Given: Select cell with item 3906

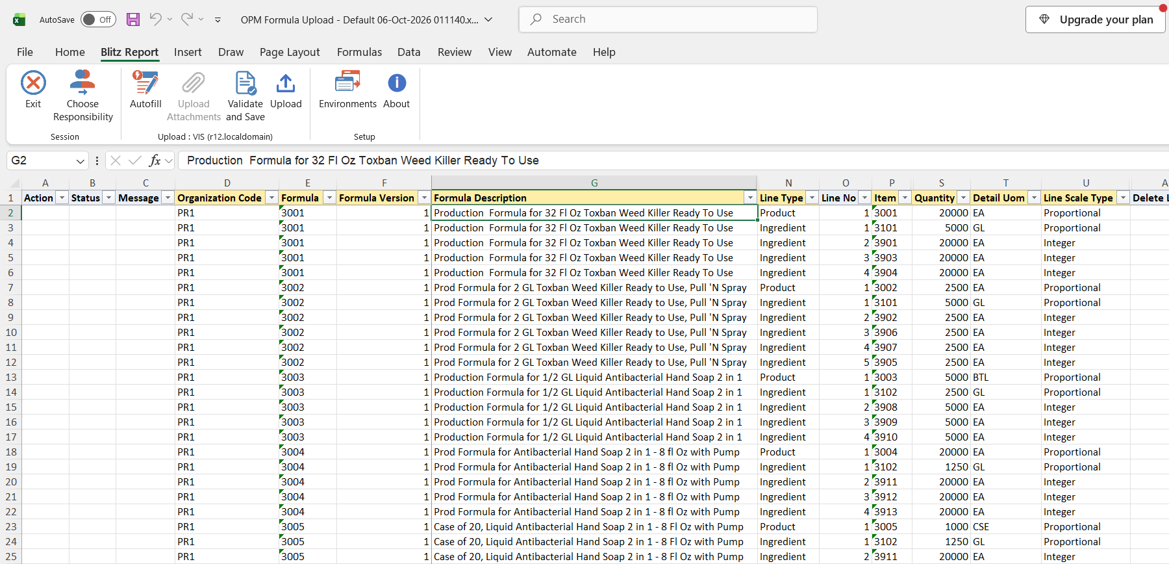Looking at the screenshot, I should coord(892,333).
